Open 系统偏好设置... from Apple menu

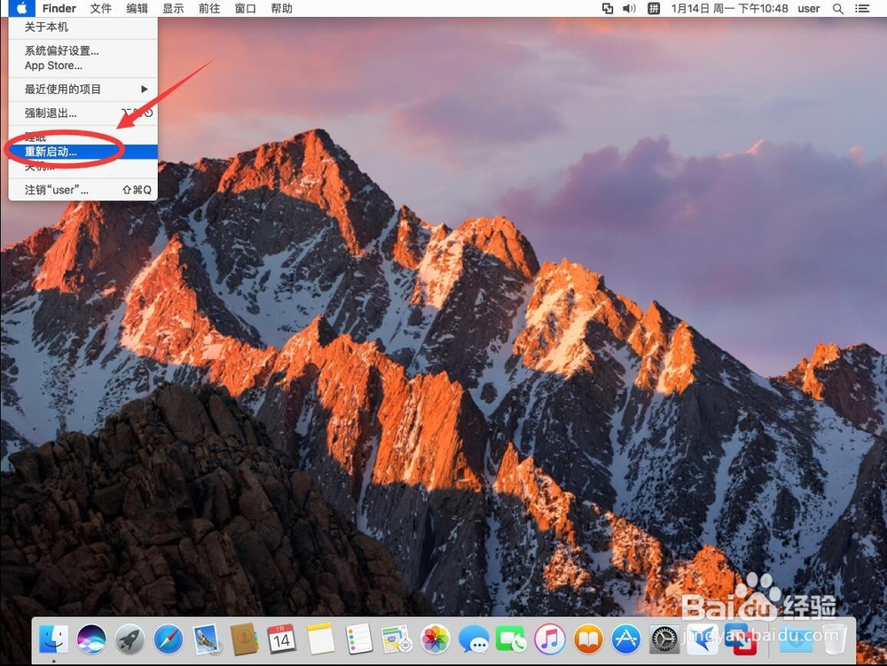click(83, 51)
